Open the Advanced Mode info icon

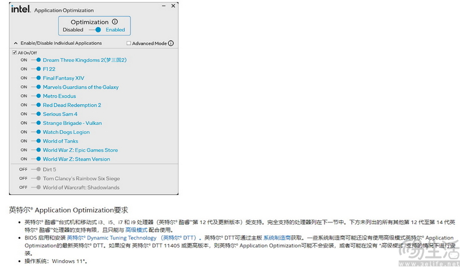point(171,43)
